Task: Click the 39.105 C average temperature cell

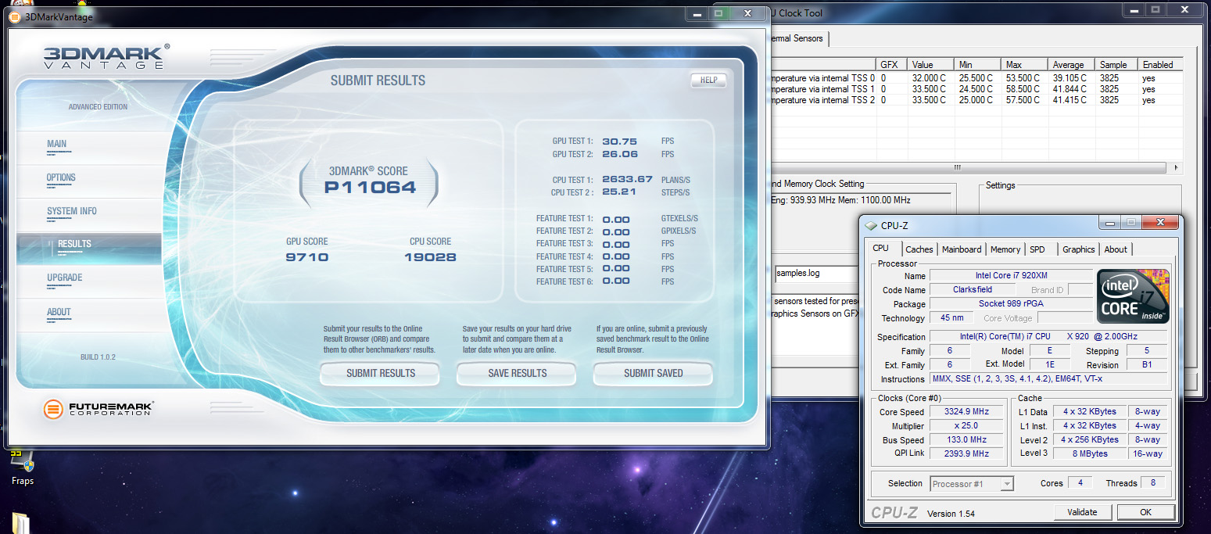Action: [x=1069, y=78]
